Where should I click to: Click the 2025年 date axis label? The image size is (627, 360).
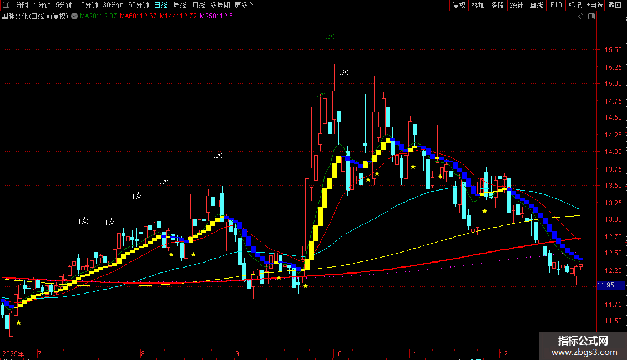click(13, 353)
